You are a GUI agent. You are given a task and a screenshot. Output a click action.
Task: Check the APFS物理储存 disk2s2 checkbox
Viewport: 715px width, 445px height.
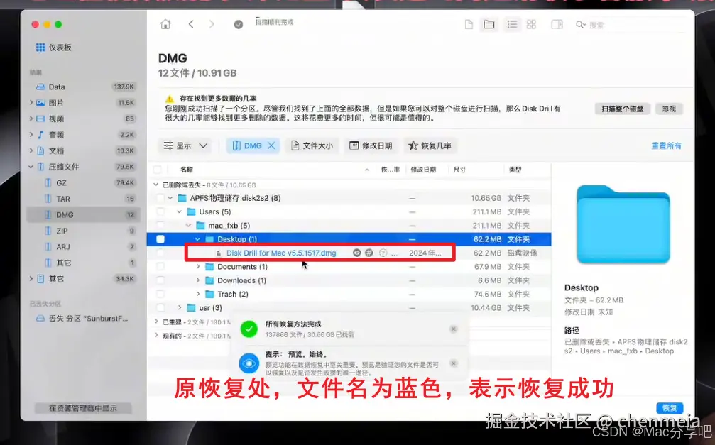pyautogui.click(x=160, y=199)
